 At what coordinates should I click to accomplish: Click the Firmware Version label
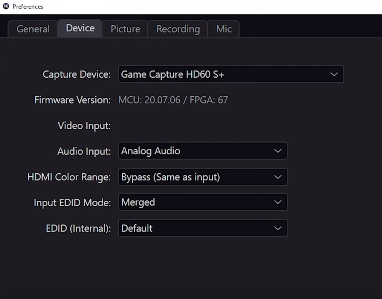click(72, 100)
